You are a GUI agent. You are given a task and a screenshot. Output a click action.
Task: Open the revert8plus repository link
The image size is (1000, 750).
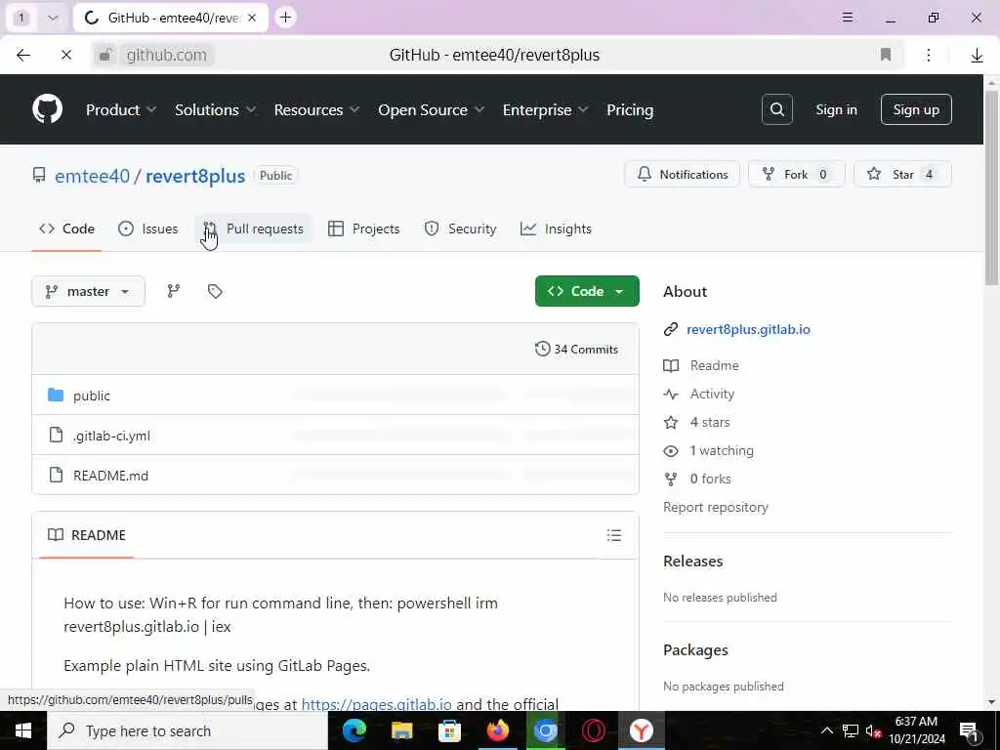coord(195,176)
